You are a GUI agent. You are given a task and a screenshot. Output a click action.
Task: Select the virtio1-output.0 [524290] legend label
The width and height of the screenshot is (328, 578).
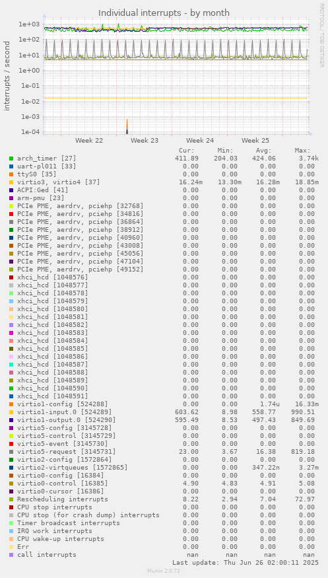point(66,420)
